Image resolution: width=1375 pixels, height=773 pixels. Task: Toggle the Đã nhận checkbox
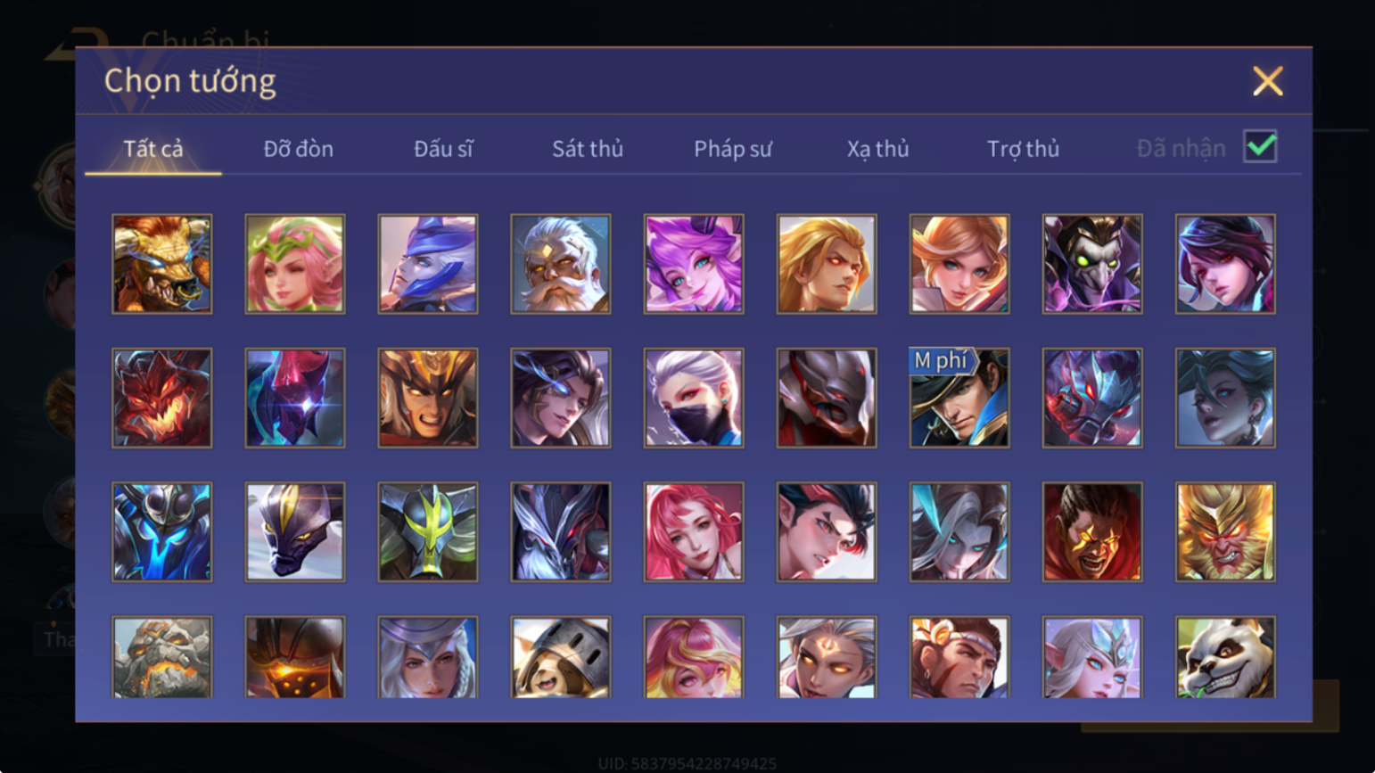pyautogui.click(x=1260, y=146)
